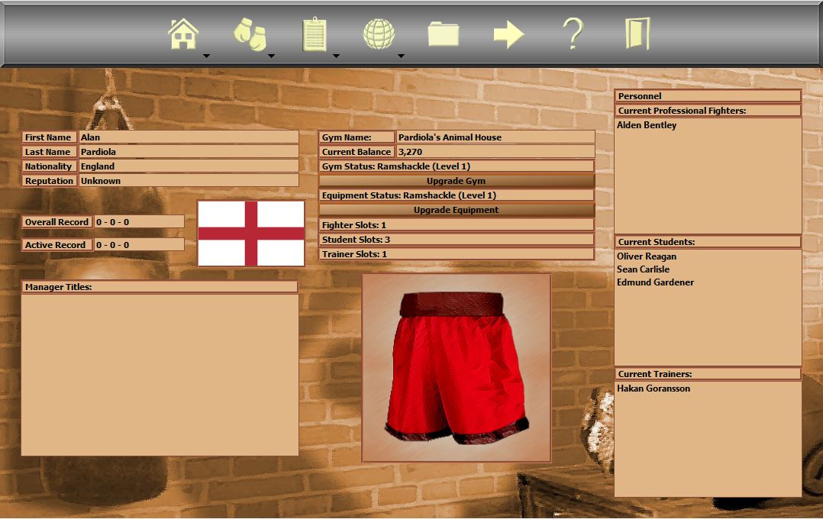Viewport: 823px width, 519px height.
Task: Open the world globe icon
Action: tap(379, 34)
